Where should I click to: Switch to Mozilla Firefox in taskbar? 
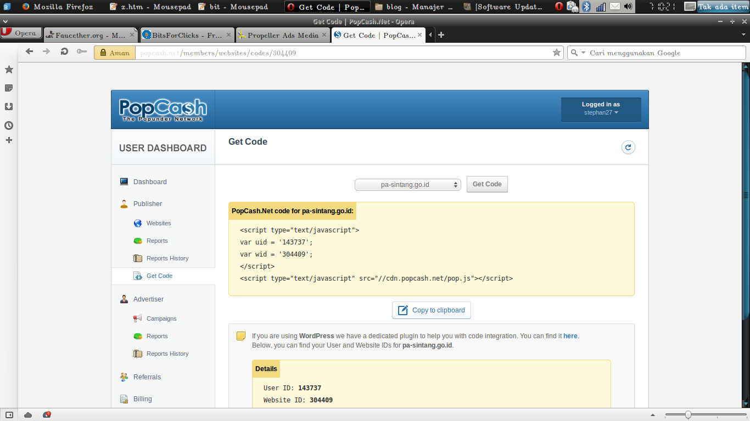pos(58,7)
